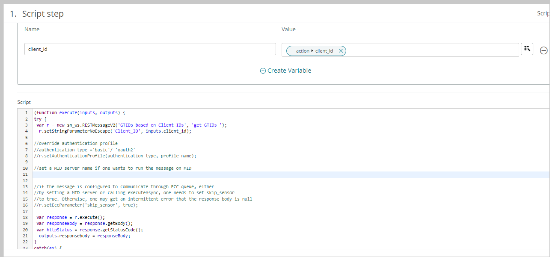The height and width of the screenshot is (257, 550).
Task: Click the RESTMessageV2 code line
Action: pyautogui.click(x=131, y=125)
